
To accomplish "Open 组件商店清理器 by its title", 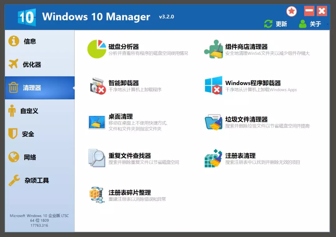I will [246, 46].
